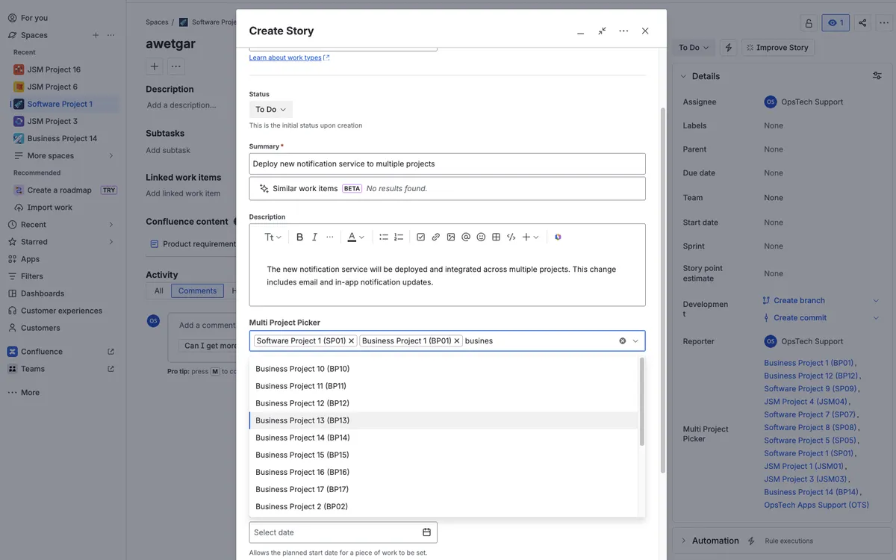Click the Improve Story button

click(x=778, y=47)
